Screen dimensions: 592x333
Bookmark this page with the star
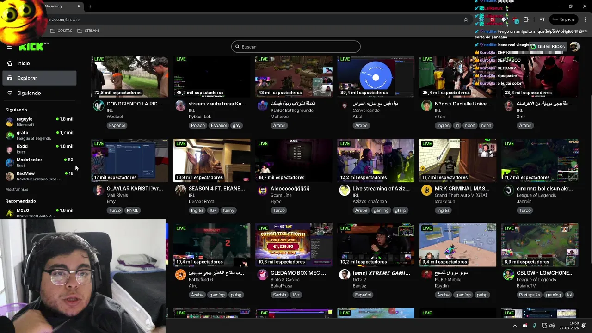point(466,19)
